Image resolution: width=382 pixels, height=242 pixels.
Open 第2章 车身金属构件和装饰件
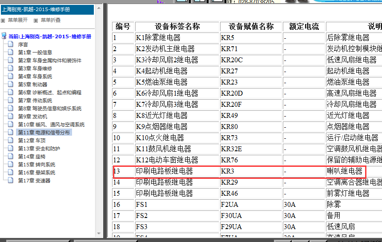pos(50,60)
